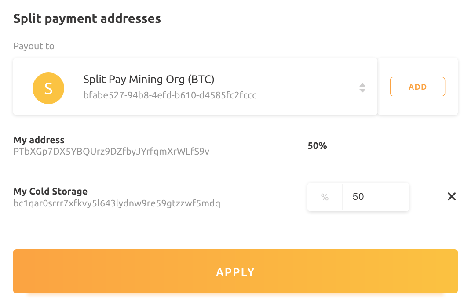Click the bfabe527 wallet identifier text
The height and width of the screenshot is (304, 475).
click(170, 95)
